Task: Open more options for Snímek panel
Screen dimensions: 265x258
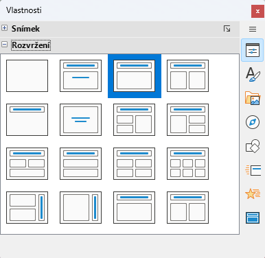Action: click(227, 29)
